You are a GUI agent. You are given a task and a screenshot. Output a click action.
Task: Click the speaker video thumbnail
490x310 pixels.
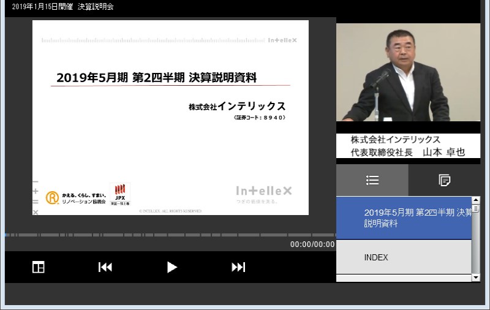point(408,72)
